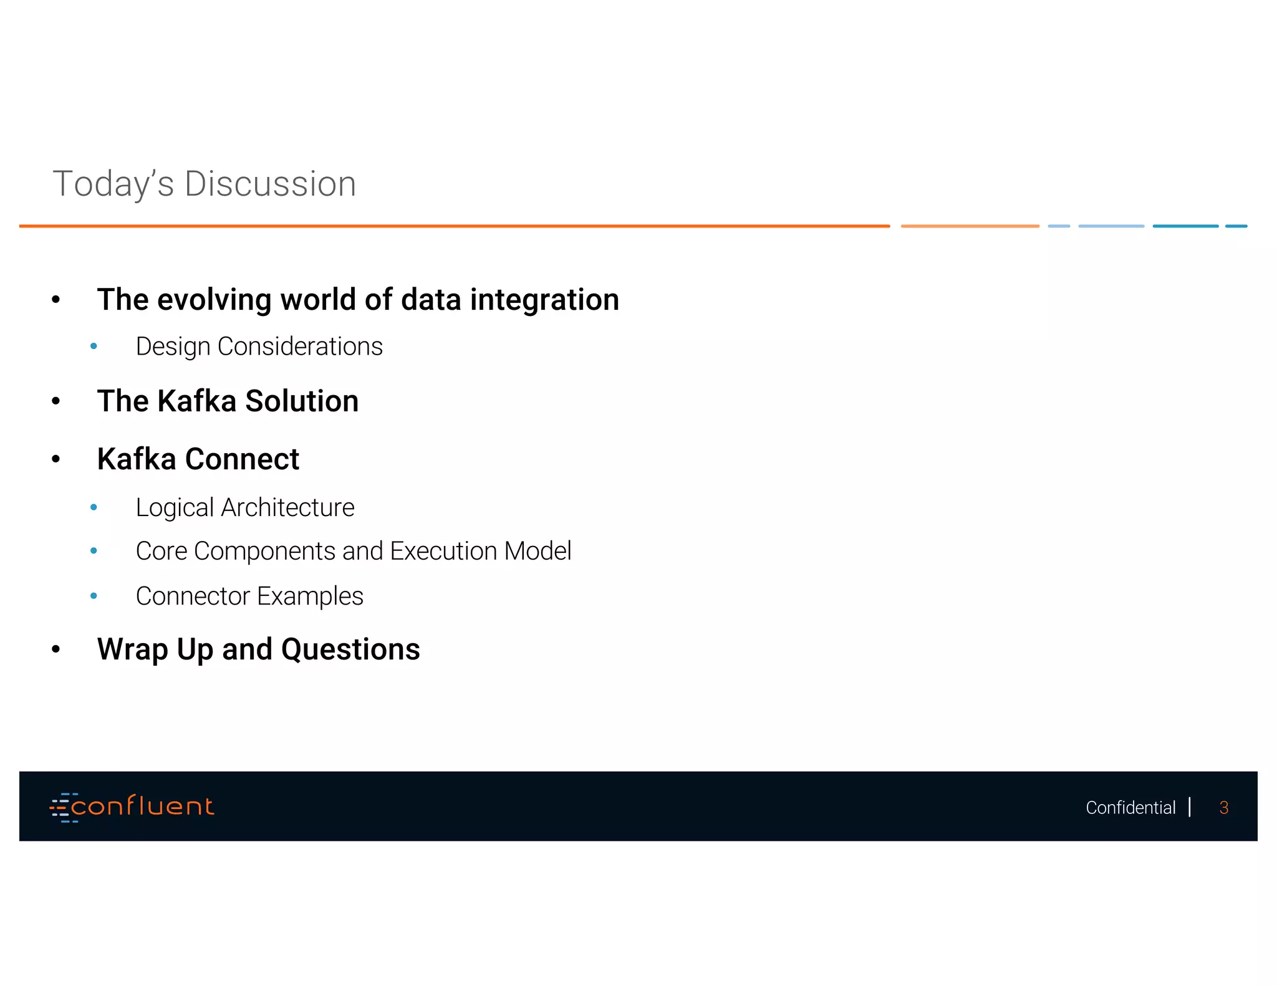Select 'The evolving world of data integration' heading

point(358,300)
